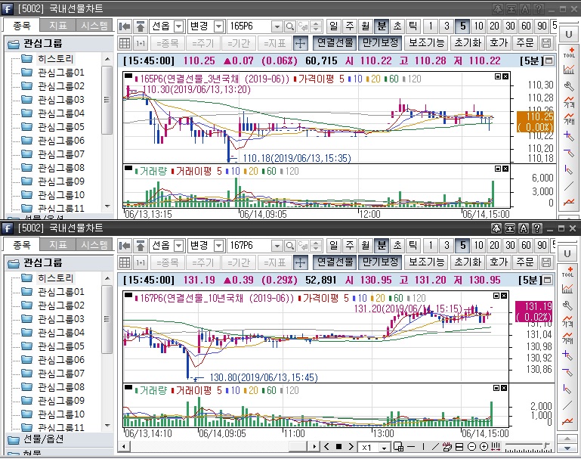Switch to the 시스템 tab in lower panel
Viewport: 581px width, 459px height.
[x=94, y=245]
